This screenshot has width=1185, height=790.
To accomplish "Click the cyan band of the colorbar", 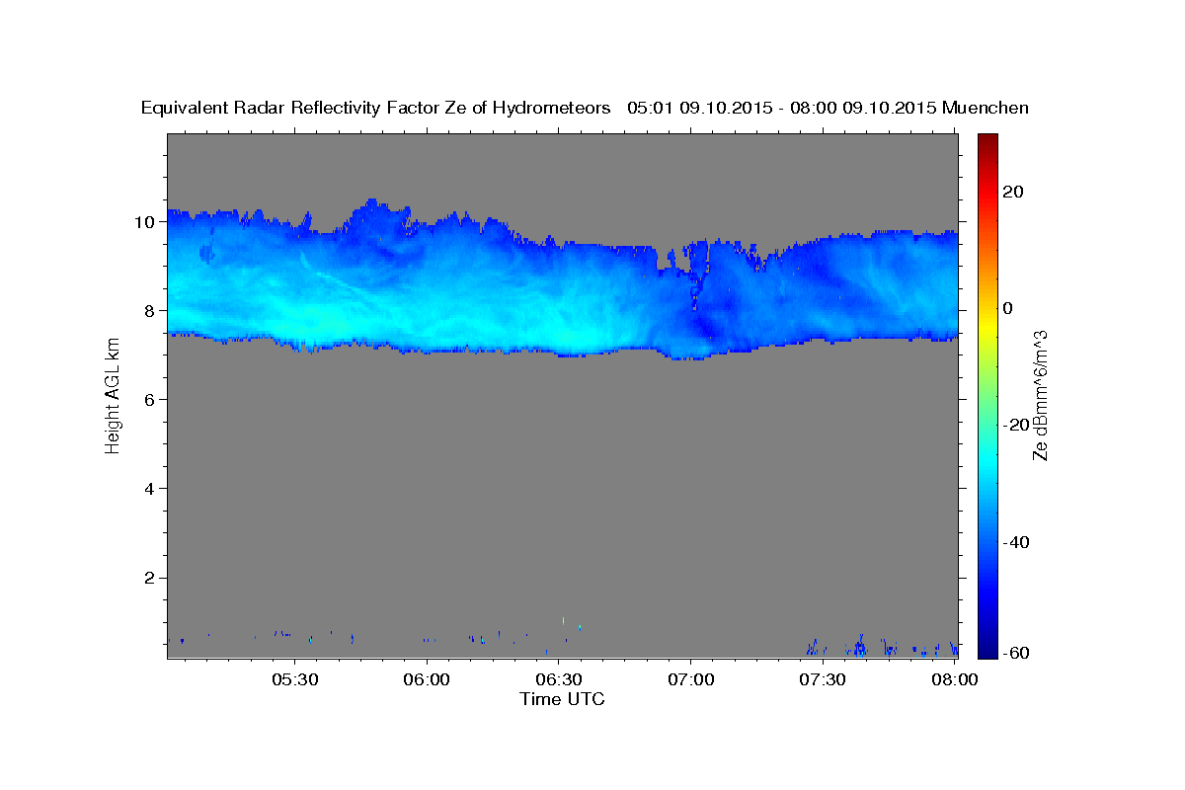I will pos(987,459).
